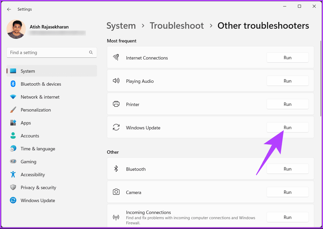Select Time & language in sidebar

(x=38, y=149)
